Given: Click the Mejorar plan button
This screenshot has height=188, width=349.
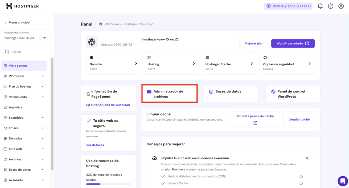Looking at the screenshot, I should [254, 44].
